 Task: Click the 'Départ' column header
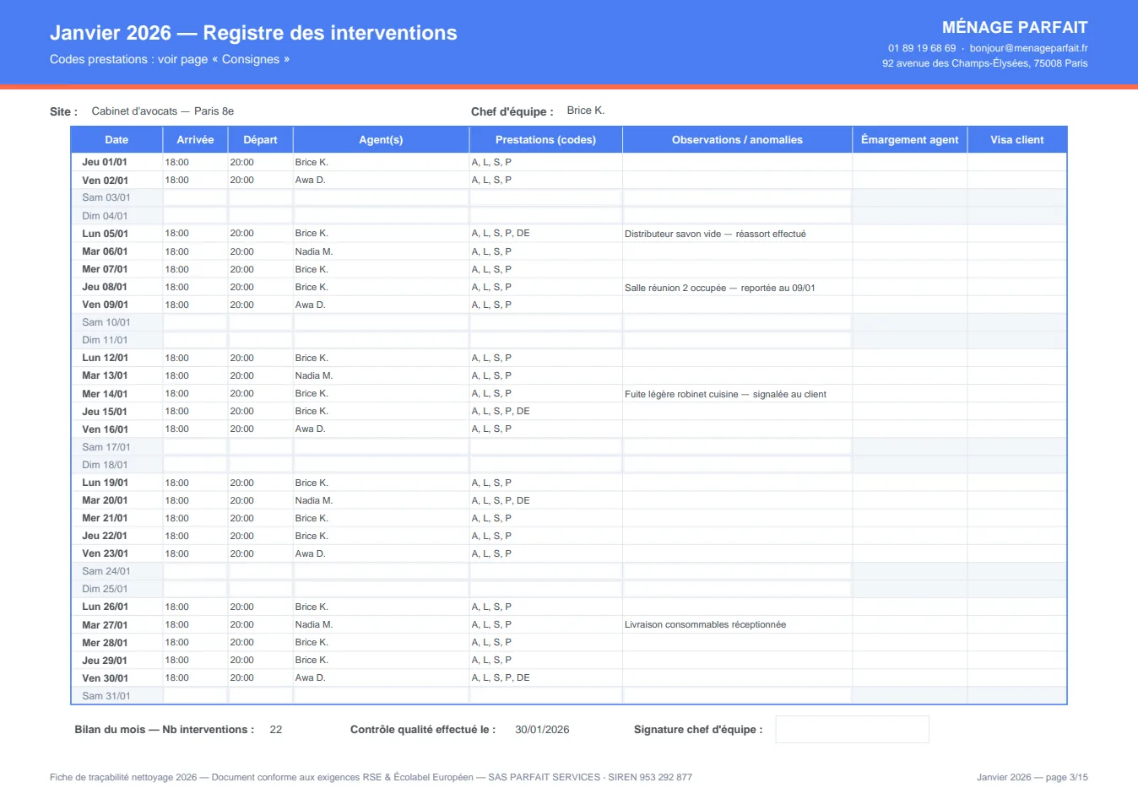[x=260, y=140]
